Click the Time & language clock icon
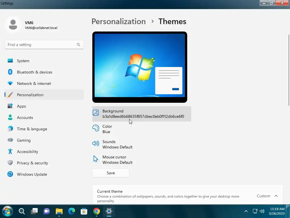This screenshot has height=218, width=290. 10,129
